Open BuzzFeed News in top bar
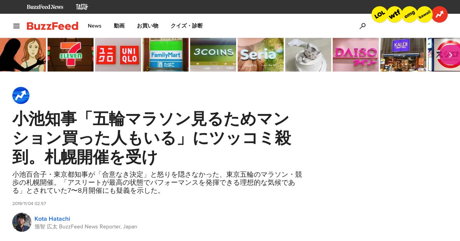The height and width of the screenshot is (241, 460). click(x=45, y=7)
